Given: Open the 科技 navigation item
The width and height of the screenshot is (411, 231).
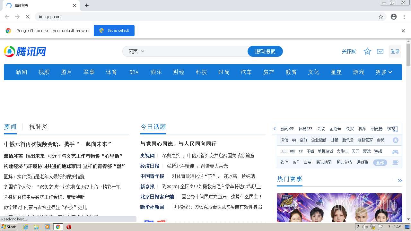Looking at the screenshot, I should coord(201,72).
